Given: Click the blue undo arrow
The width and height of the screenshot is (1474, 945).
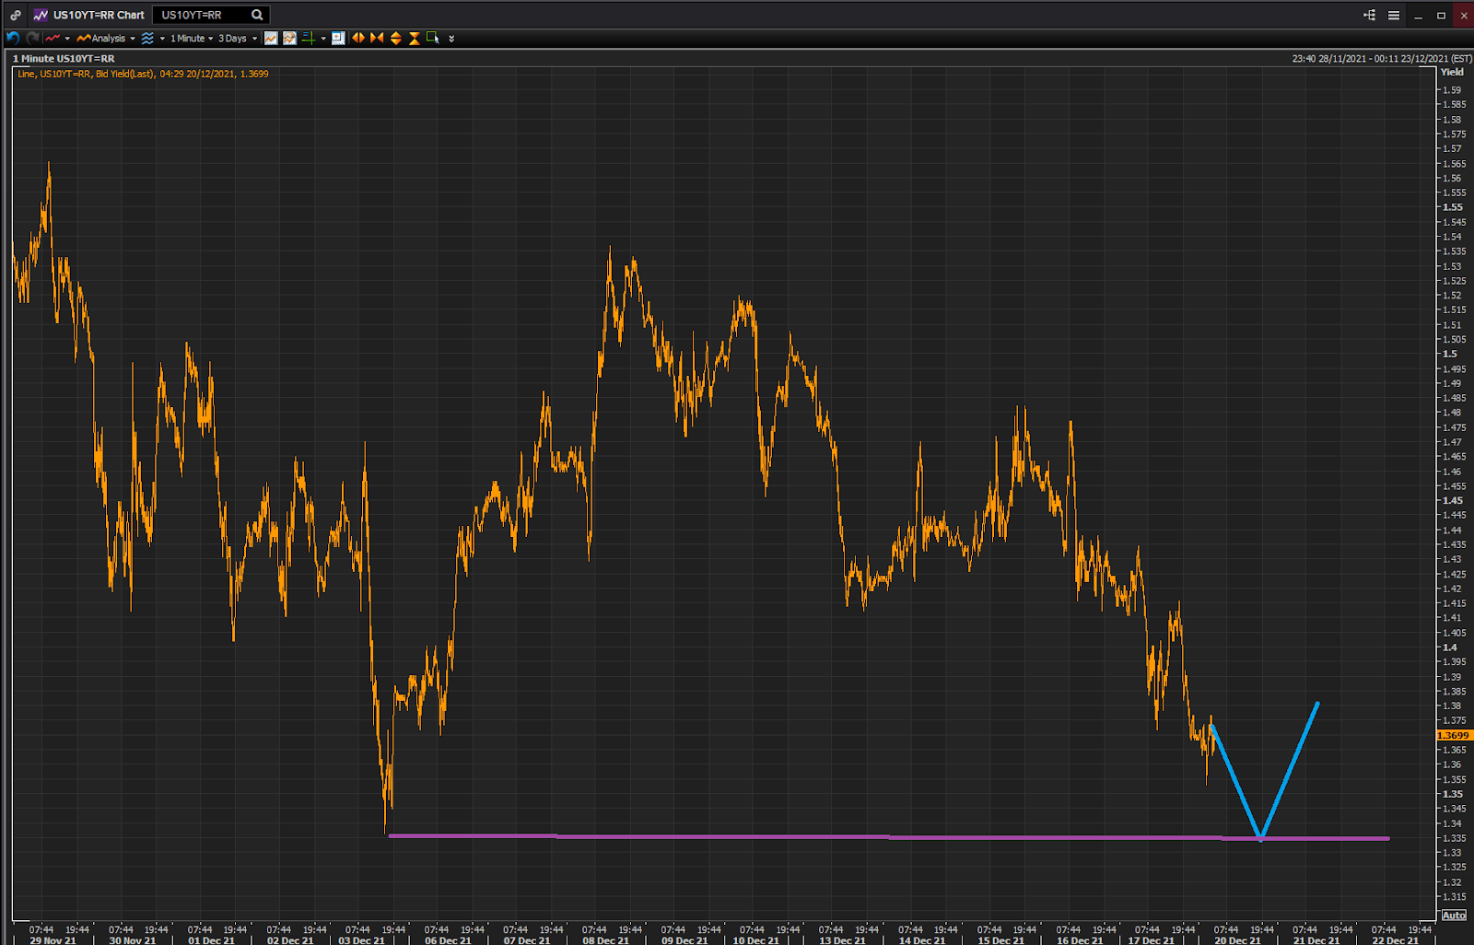Looking at the screenshot, I should point(13,38).
